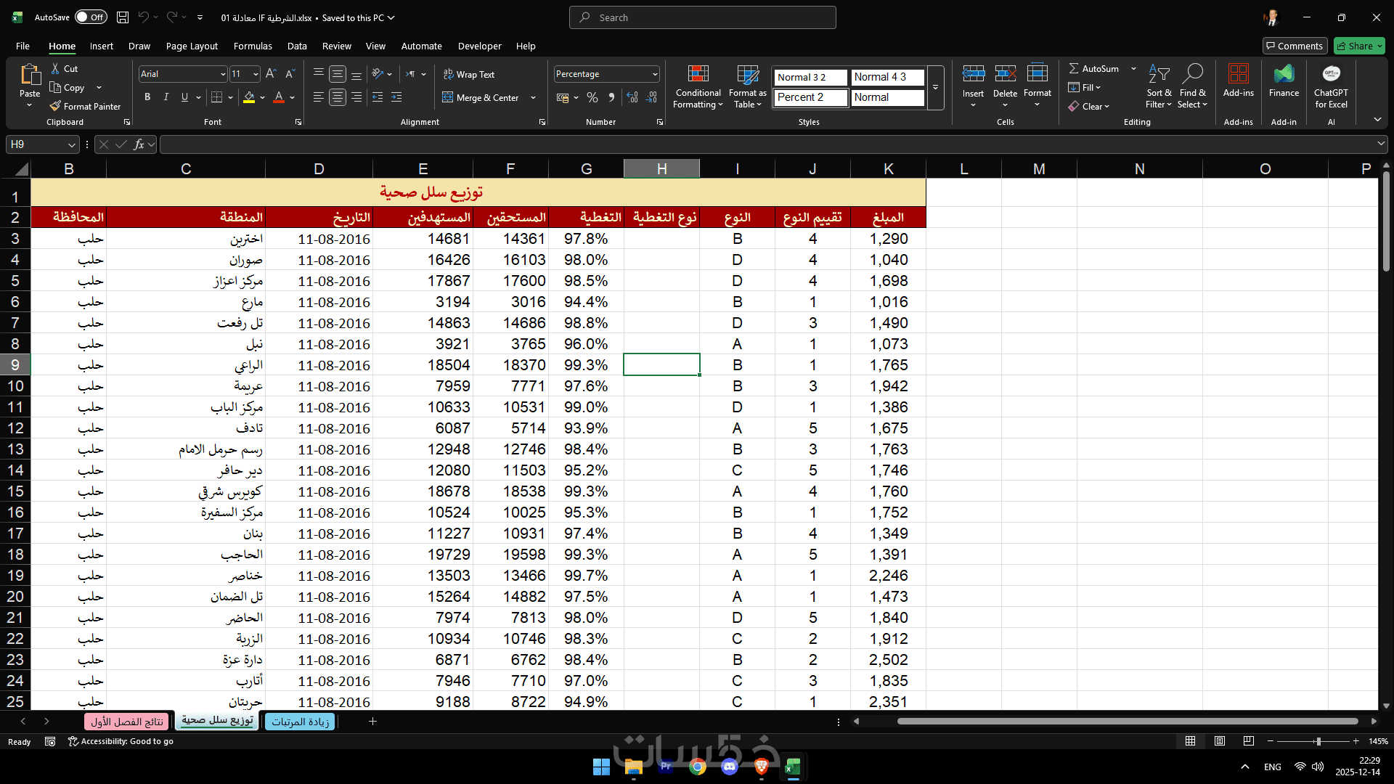Click the Find & Select magnifier icon
1394x784 pixels.
(1192, 74)
